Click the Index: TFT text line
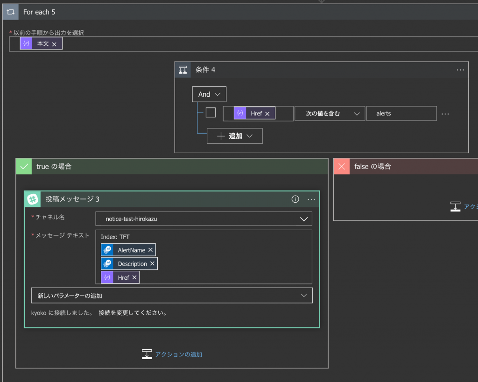Image resolution: width=478 pixels, height=382 pixels. point(115,237)
